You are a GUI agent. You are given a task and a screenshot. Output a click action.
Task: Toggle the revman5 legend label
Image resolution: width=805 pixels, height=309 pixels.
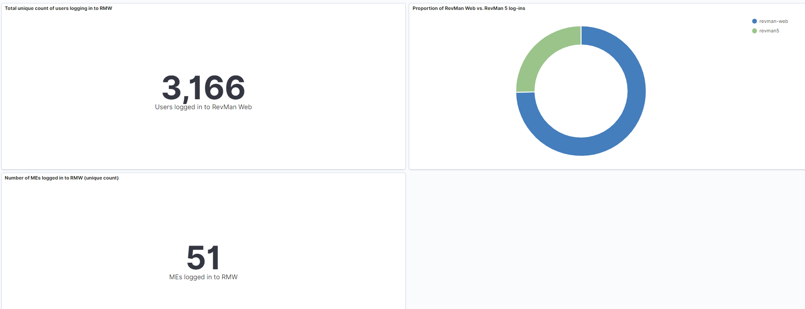[x=769, y=31]
